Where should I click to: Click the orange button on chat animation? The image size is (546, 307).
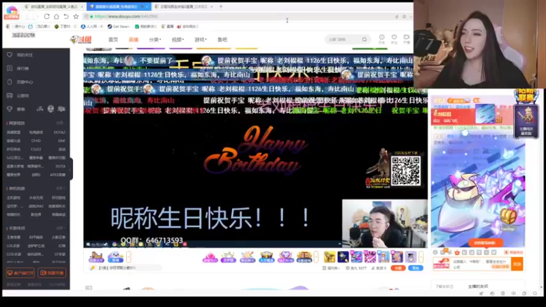tap(485, 243)
